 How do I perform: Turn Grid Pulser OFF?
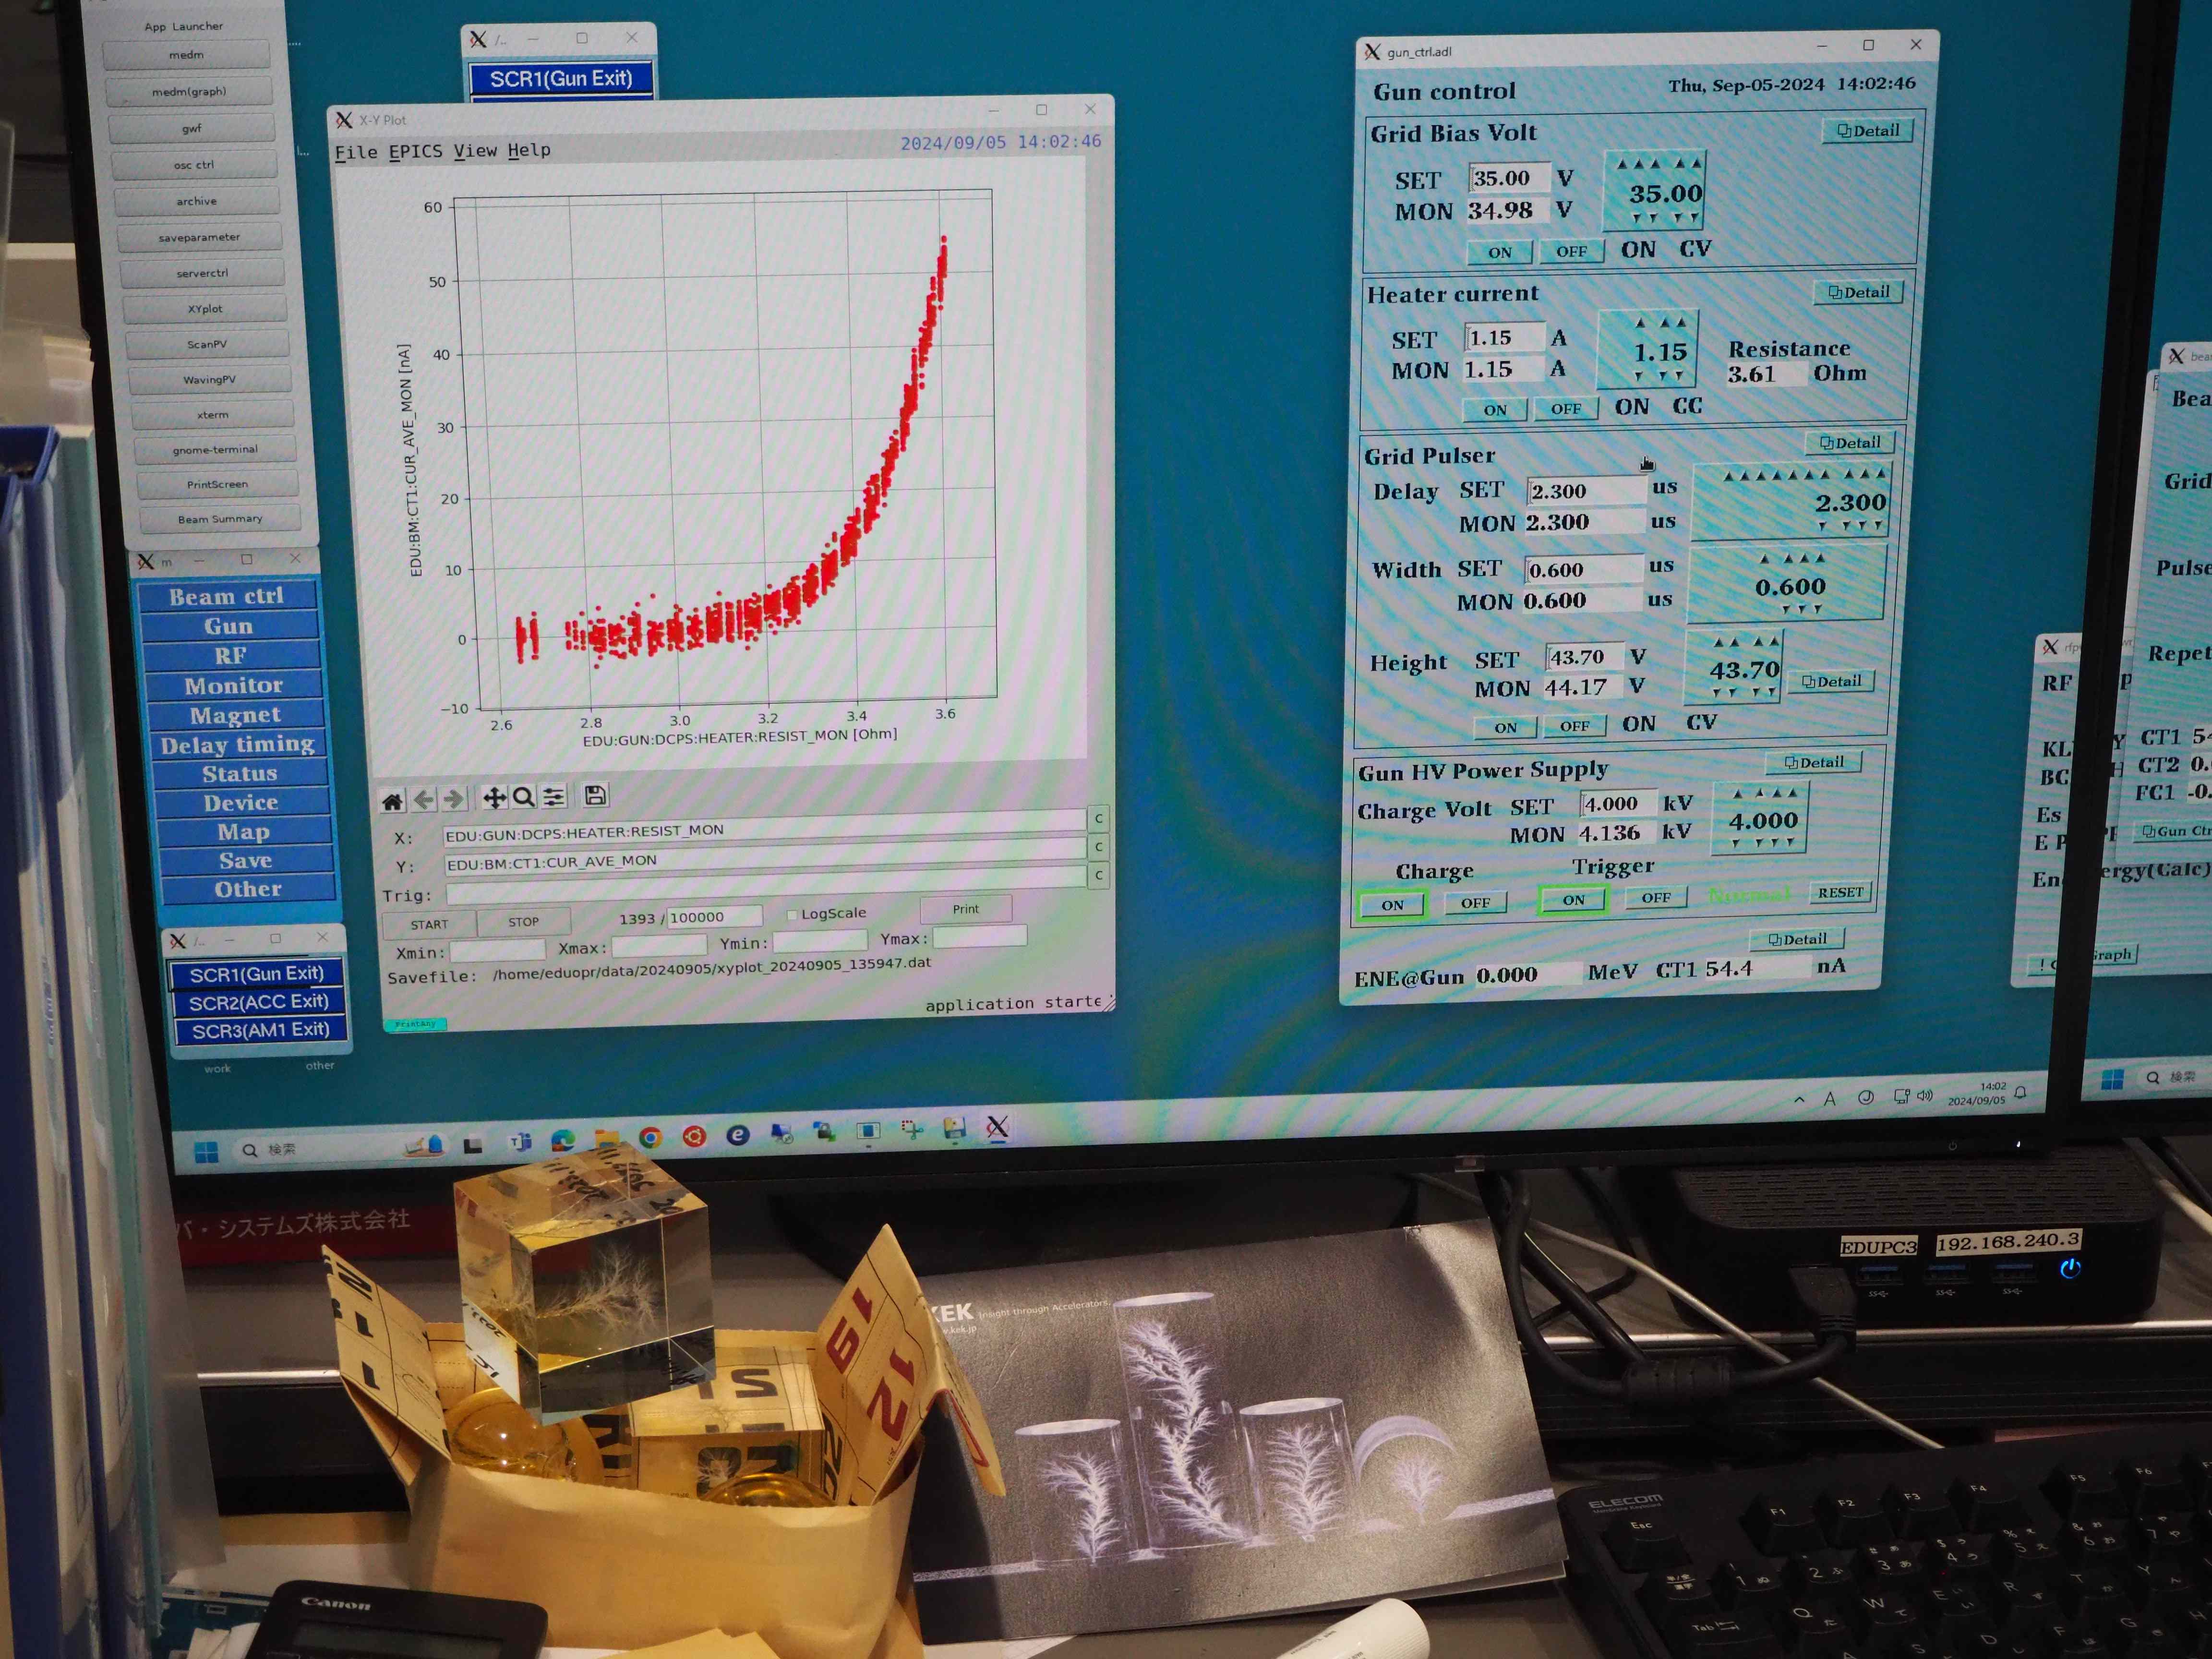1574,726
